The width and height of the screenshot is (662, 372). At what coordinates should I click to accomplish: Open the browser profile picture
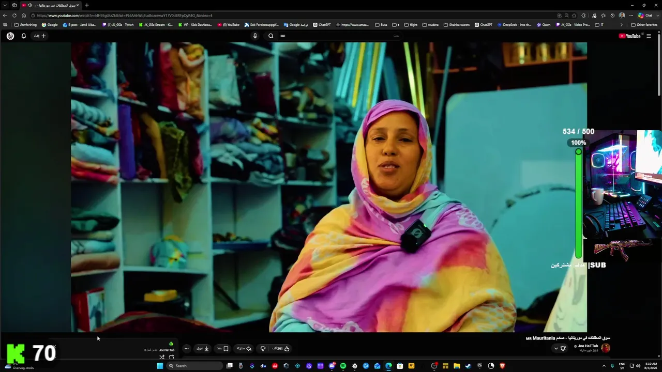tap(622, 16)
